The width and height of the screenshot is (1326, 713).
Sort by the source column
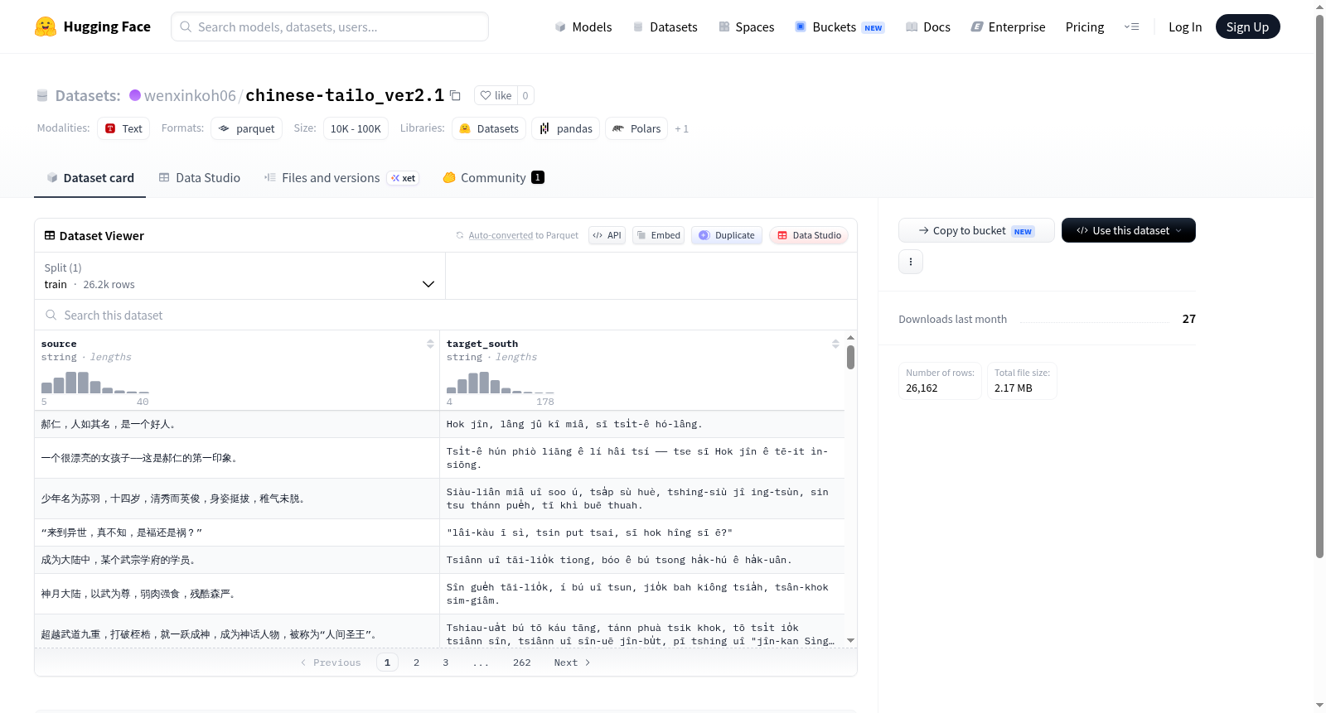tap(430, 344)
